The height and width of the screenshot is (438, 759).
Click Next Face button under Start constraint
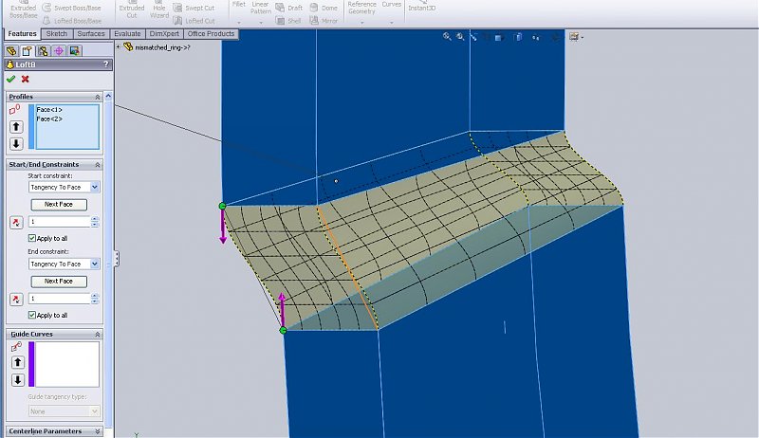(x=59, y=205)
